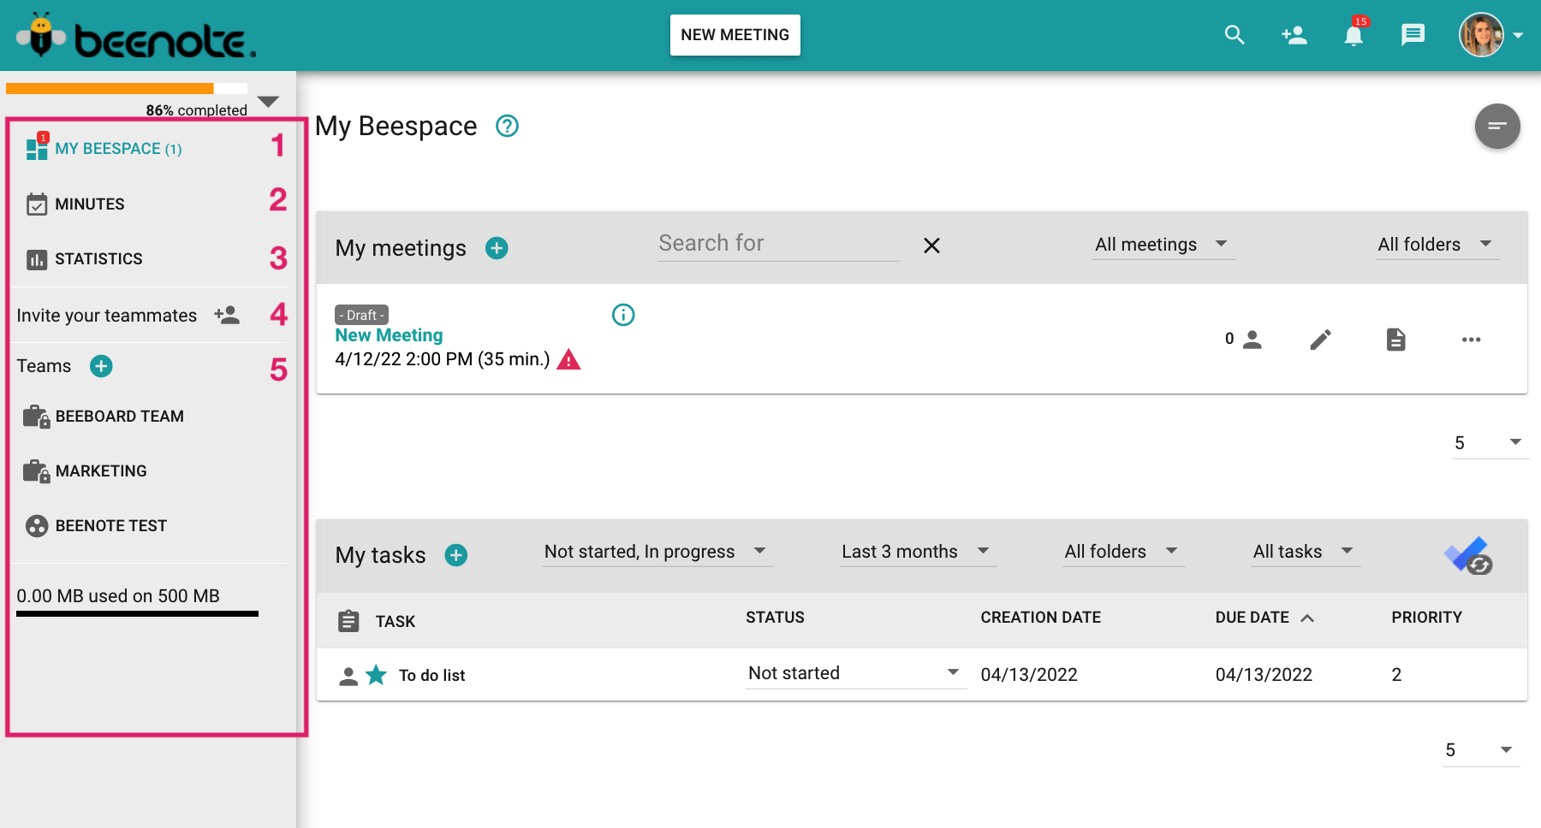Viewport: 1541px width, 828px height.
Task: Click the red warning triangle on New Meeting
Action: [568, 359]
